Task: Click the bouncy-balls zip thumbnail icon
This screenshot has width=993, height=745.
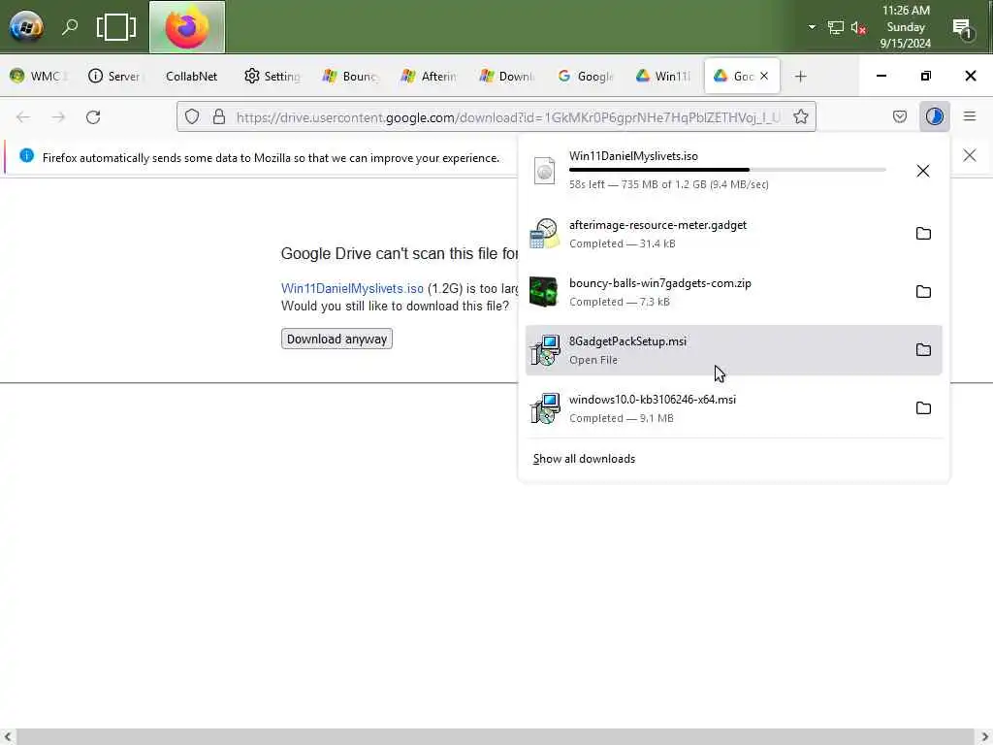Action: tap(544, 292)
